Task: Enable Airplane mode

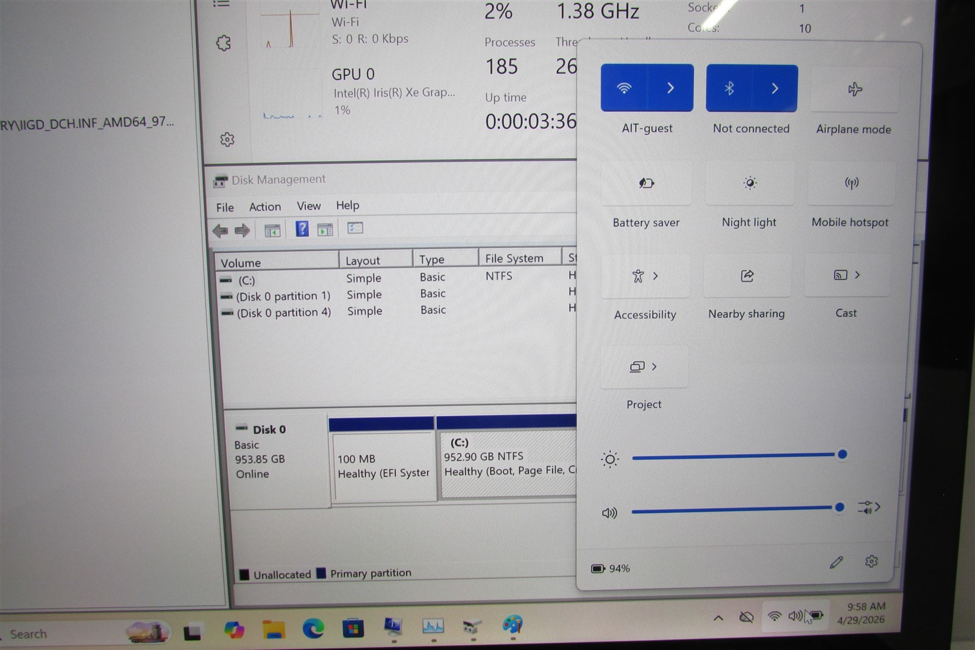Action: [x=854, y=90]
